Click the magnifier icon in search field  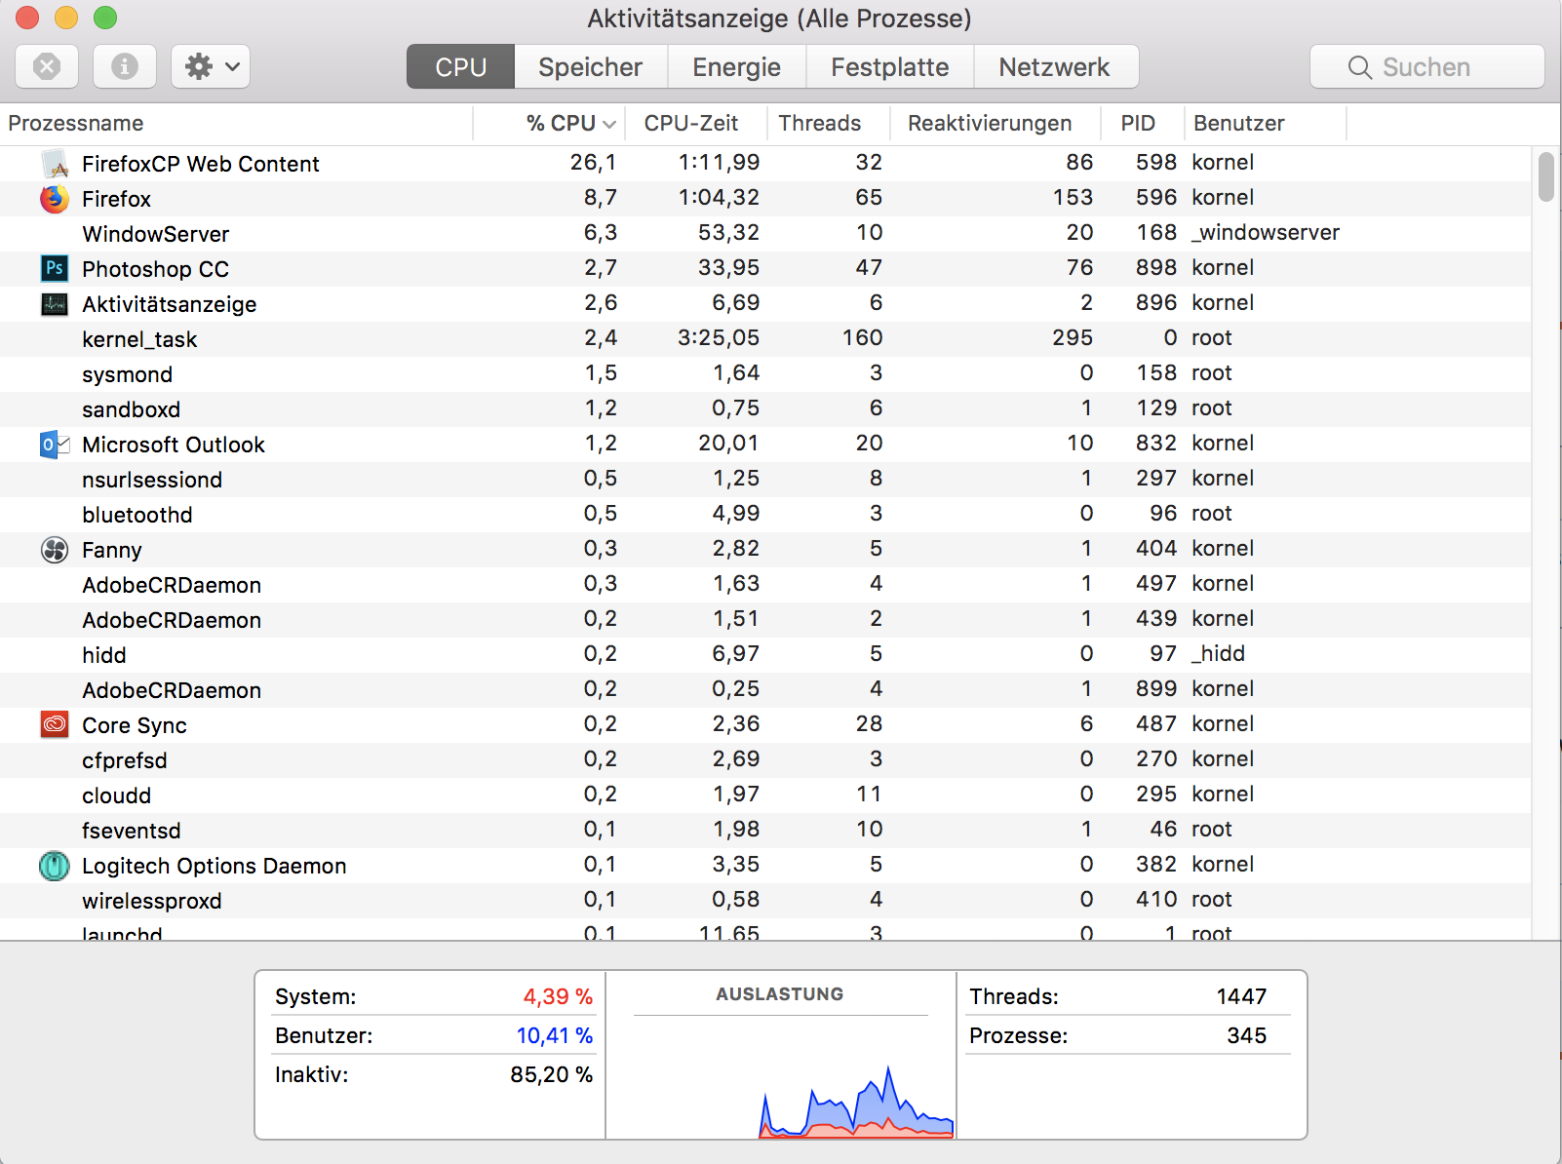point(1359,67)
